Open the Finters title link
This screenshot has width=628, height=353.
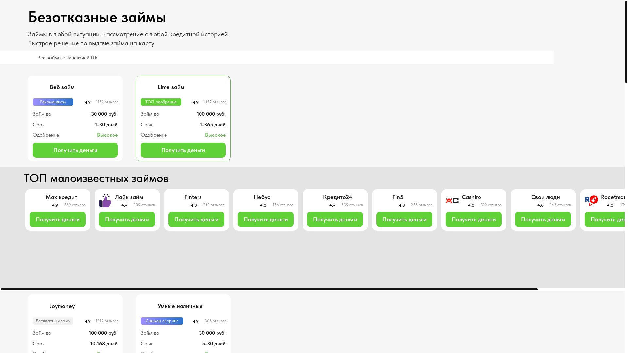tap(193, 197)
